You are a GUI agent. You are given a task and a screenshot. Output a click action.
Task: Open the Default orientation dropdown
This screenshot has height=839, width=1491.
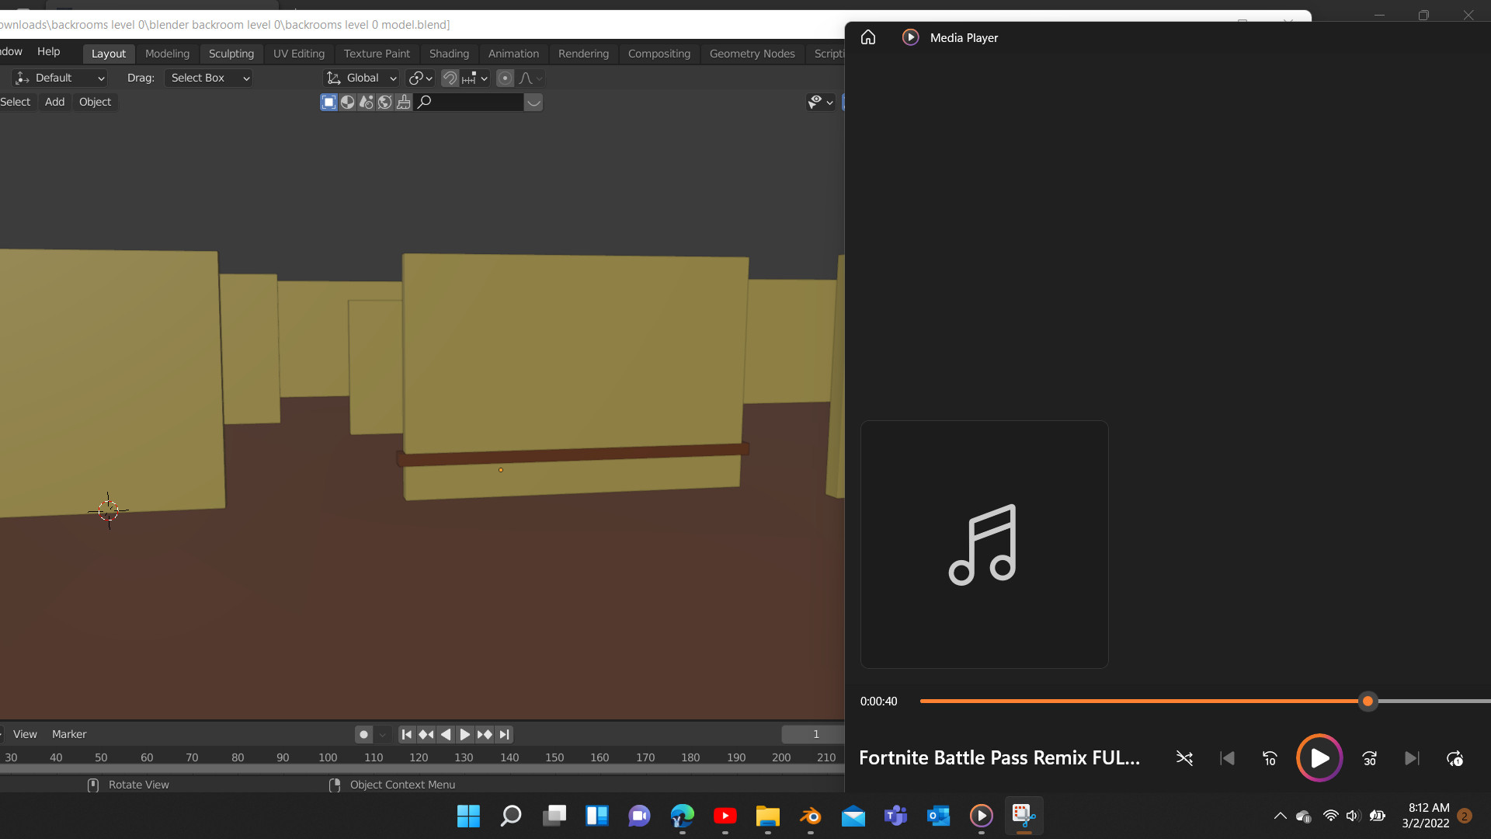pyautogui.click(x=61, y=78)
